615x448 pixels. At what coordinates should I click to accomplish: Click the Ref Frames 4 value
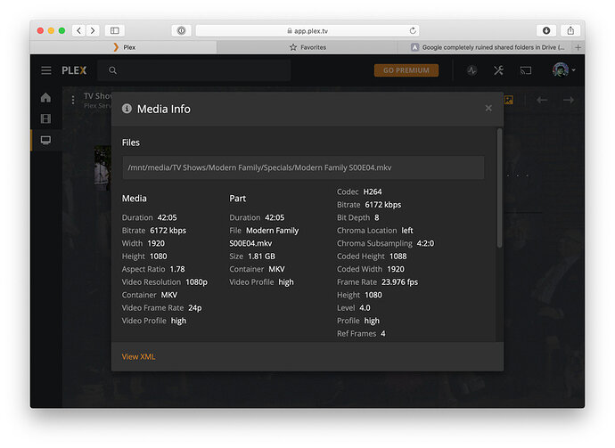point(382,334)
